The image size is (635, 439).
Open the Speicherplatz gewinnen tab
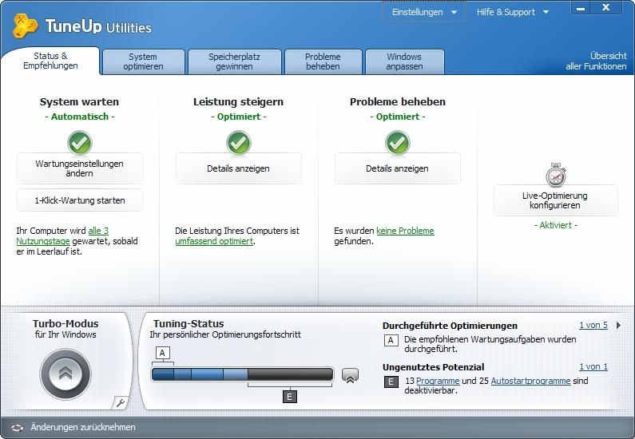coord(235,62)
